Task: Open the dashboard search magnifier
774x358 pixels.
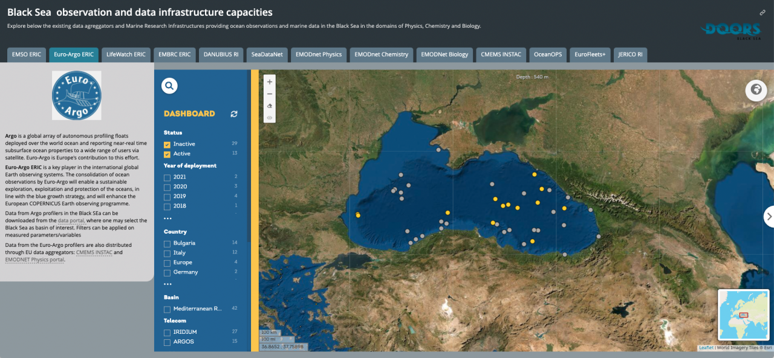Action: (169, 86)
